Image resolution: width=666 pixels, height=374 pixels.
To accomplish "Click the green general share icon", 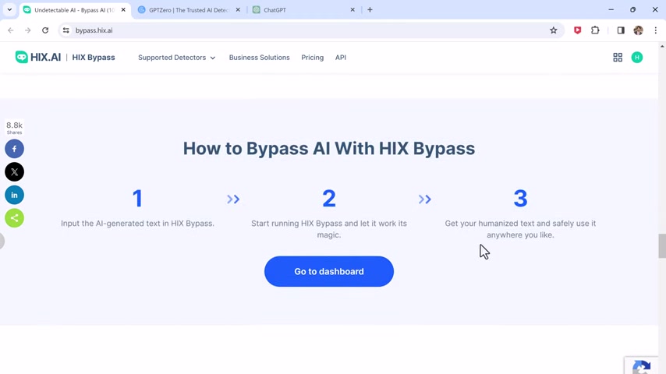I will pyautogui.click(x=15, y=218).
